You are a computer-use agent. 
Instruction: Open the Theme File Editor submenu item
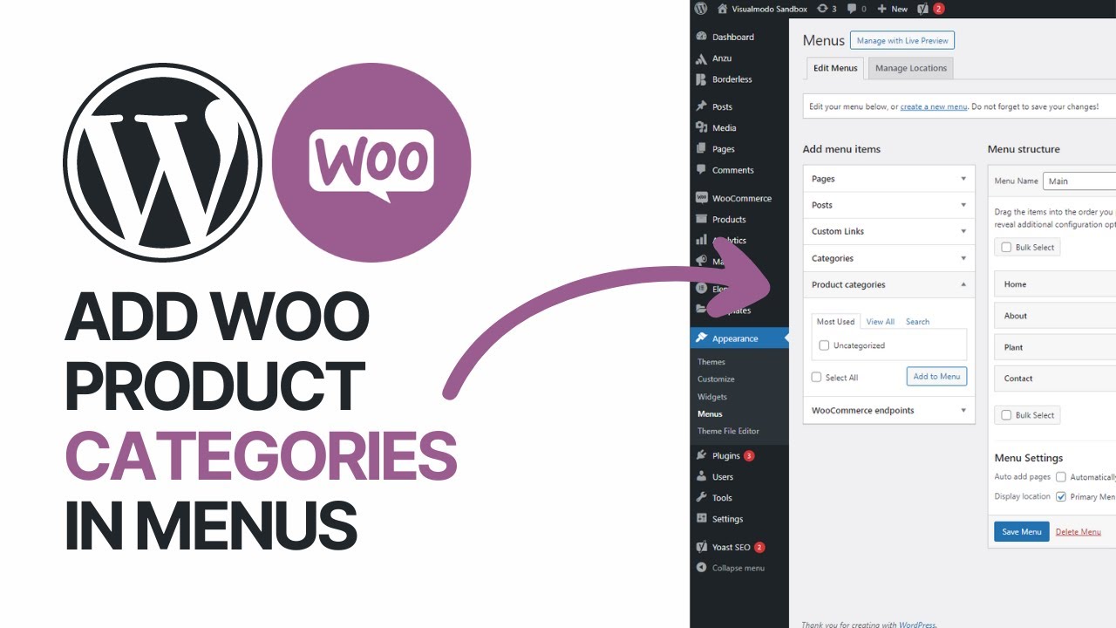[x=728, y=431]
